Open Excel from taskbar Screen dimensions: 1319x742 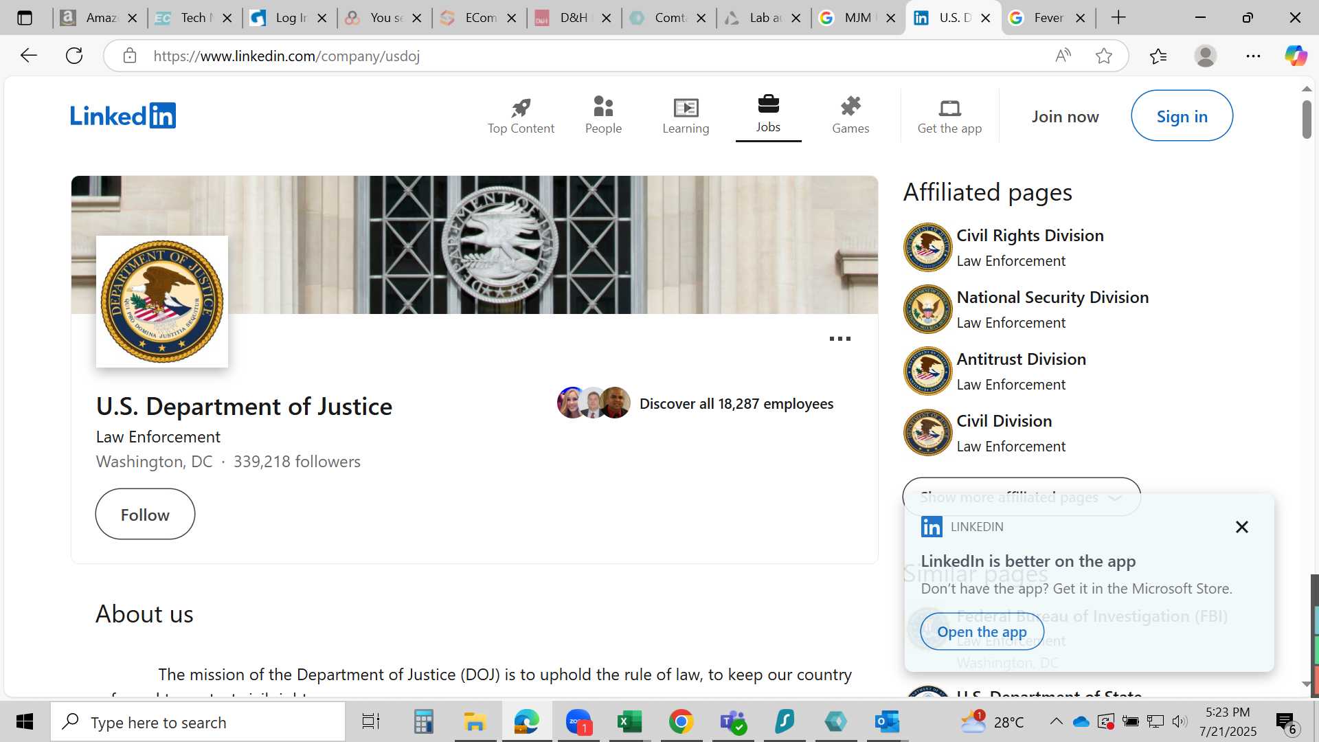[629, 721]
